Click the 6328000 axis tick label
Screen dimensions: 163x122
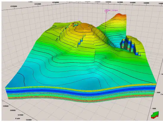coord(14,6)
